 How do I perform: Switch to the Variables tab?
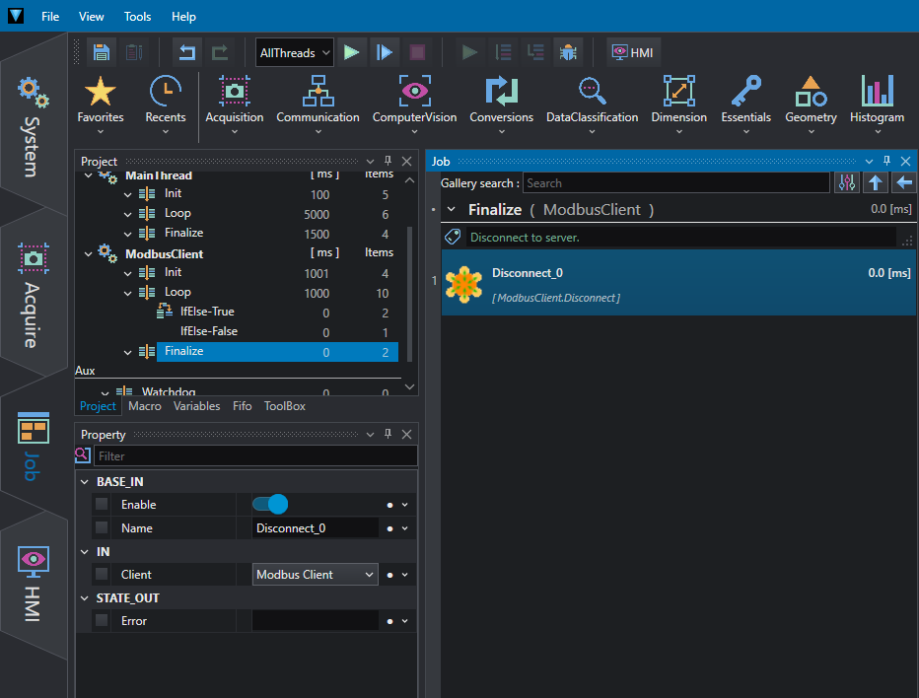point(197,406)
